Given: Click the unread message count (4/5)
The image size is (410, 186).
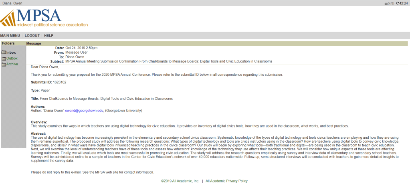Looking at the screenshot, I should point(391,4).
